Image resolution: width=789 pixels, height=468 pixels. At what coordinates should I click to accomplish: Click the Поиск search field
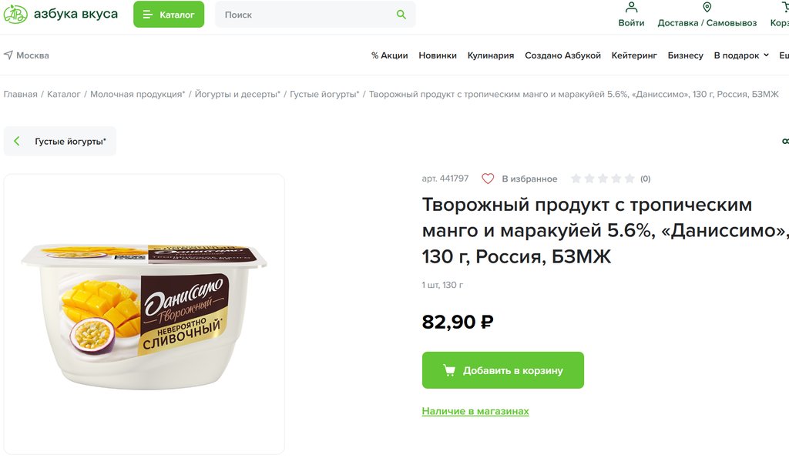(x=308, y=15)
